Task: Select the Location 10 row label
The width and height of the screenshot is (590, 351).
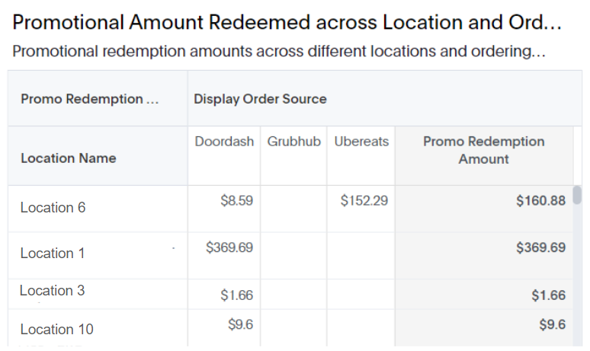Action: point(56,329)
